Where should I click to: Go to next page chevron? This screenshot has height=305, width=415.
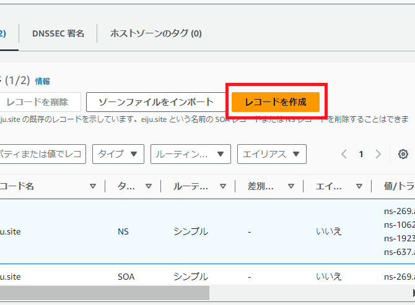coord(378,154)
